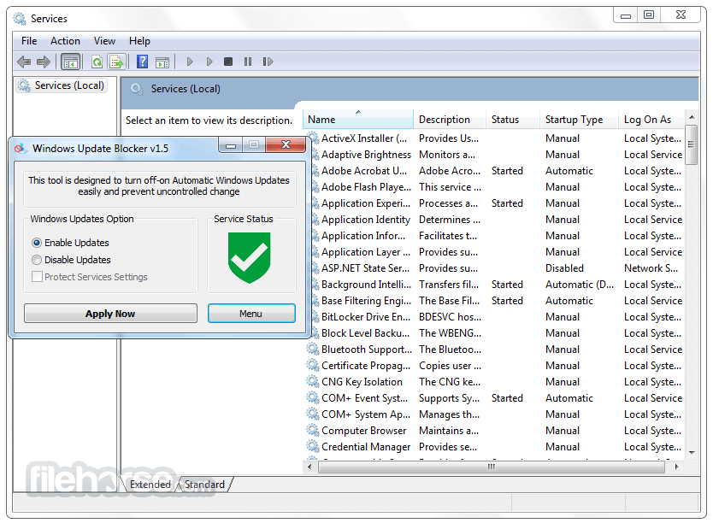The image size is (713, 523).
Task: Click the Menu button
Action: click(251, 314)
